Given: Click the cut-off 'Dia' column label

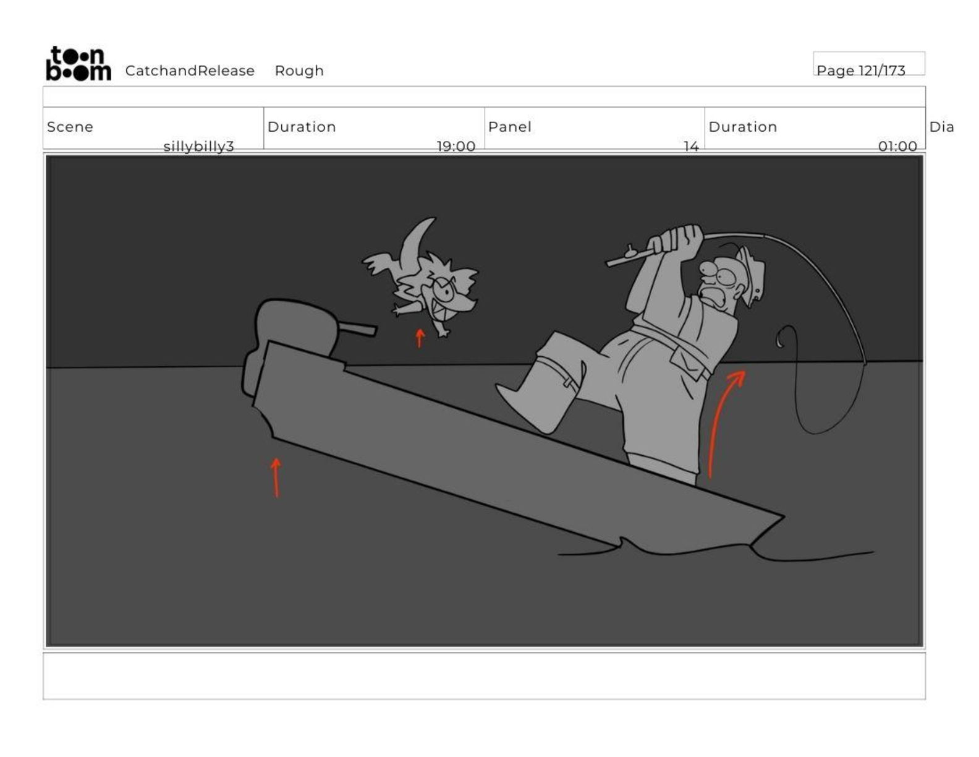Looking at the screenshot, I should point(941,127).
